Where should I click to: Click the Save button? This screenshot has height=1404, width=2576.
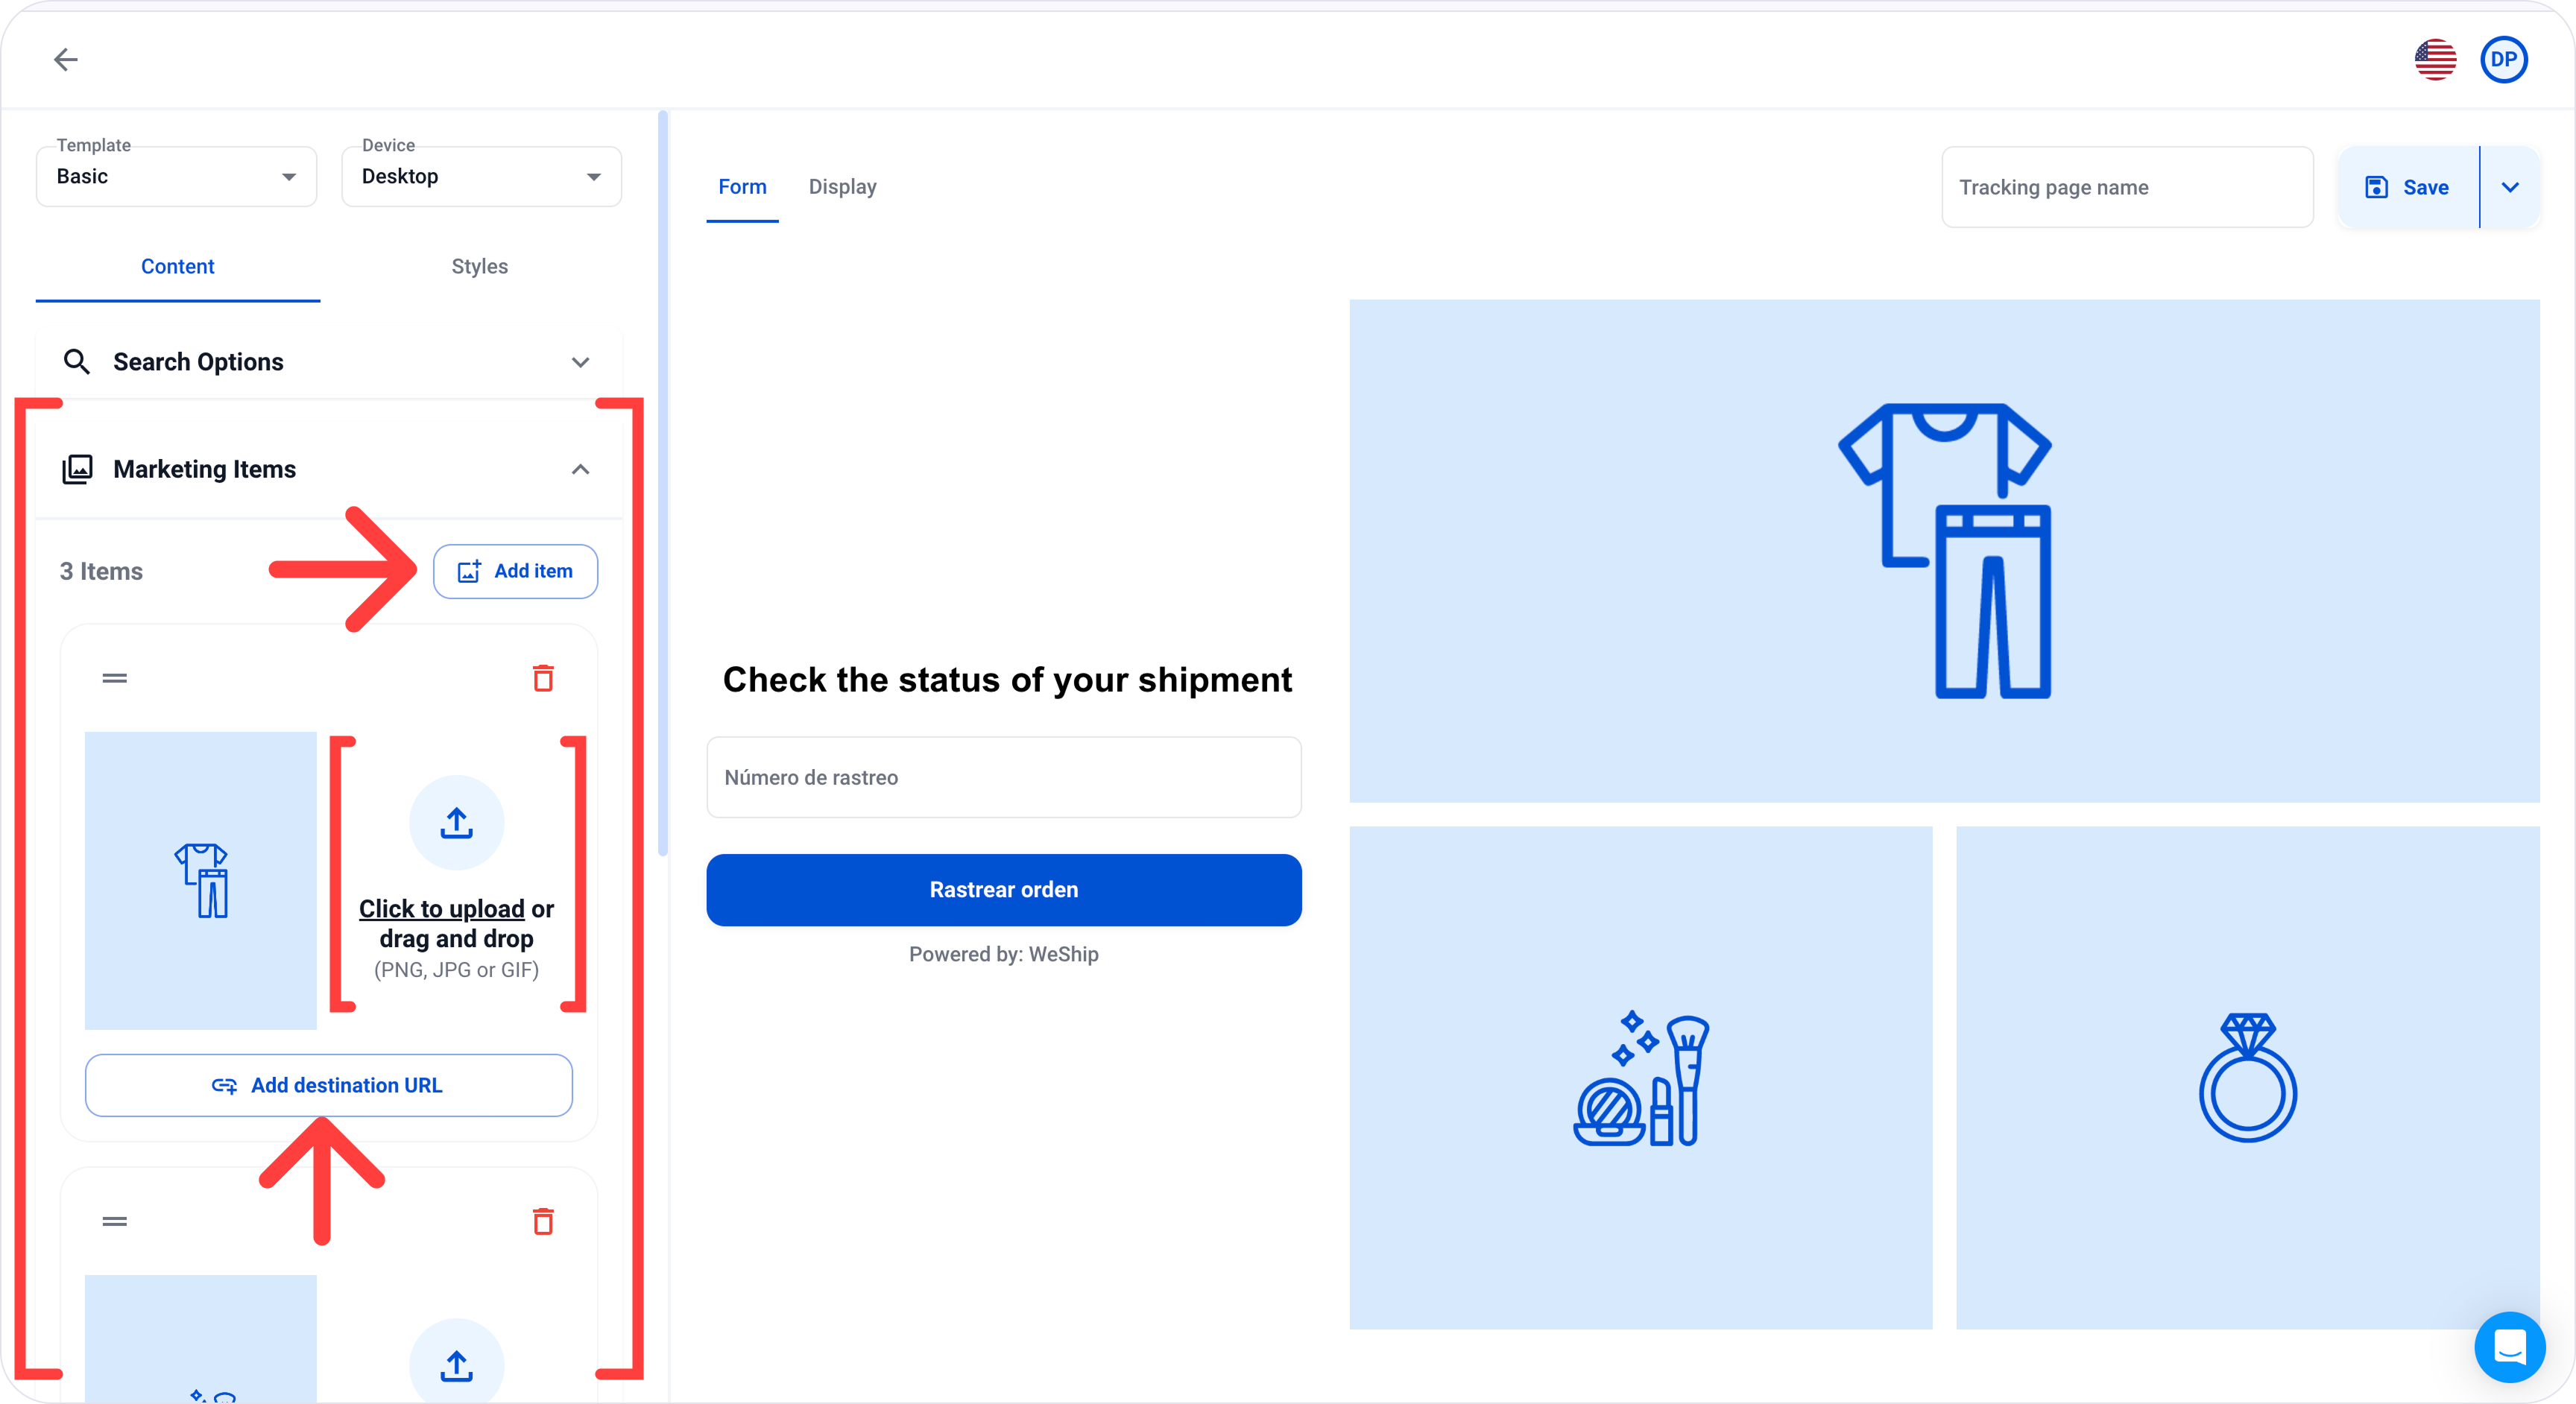click(2407, 187)
